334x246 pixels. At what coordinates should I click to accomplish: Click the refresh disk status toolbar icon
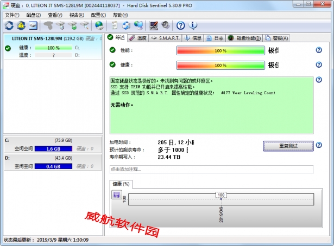point(9,25)
